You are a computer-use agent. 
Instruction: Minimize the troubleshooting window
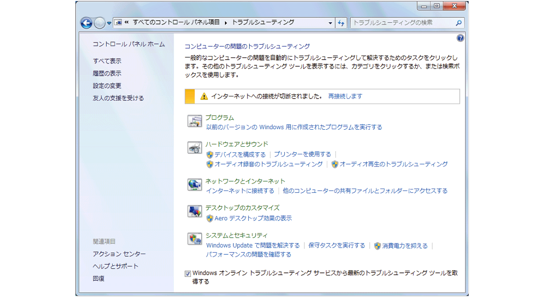coord(424,6)
